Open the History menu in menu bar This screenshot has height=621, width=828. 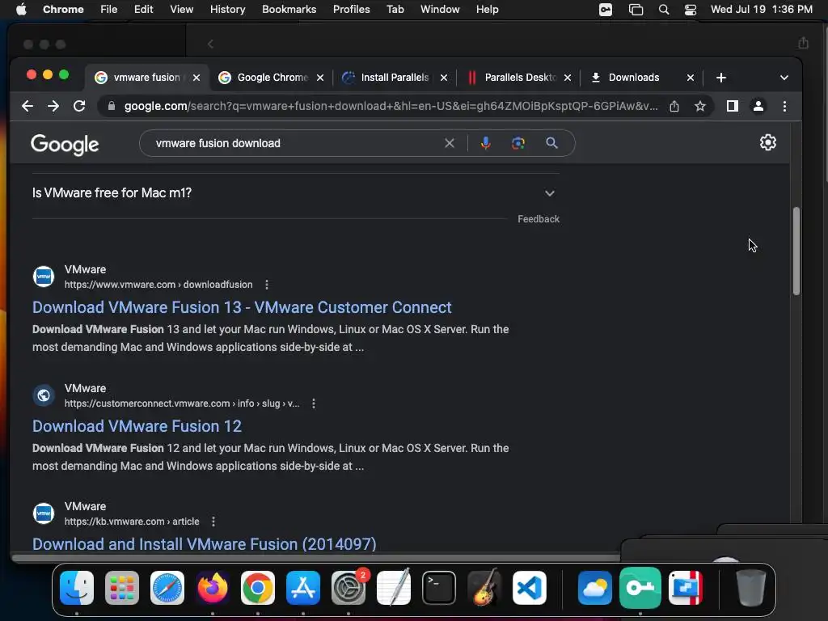click(227, 10)
